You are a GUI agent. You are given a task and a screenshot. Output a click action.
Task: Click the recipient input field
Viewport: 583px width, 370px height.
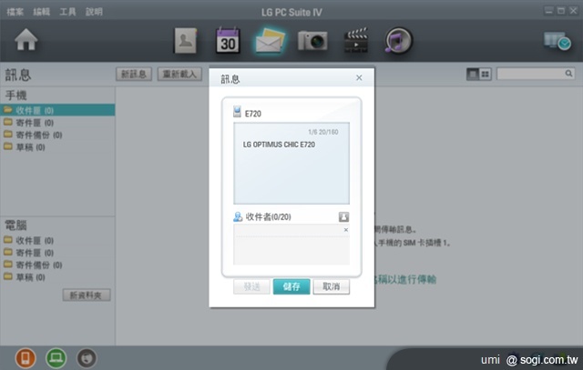point(291,245)
